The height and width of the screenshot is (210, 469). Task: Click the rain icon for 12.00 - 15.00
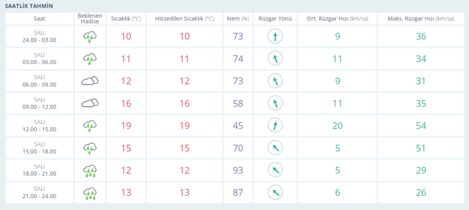[90, 126]
